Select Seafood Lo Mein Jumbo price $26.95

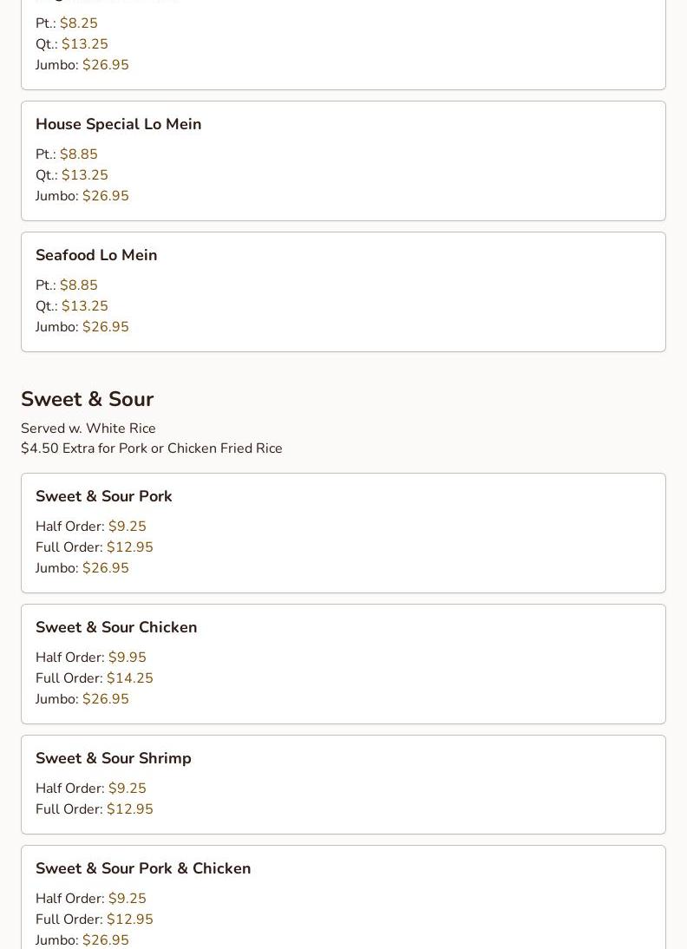click(105, 327)
